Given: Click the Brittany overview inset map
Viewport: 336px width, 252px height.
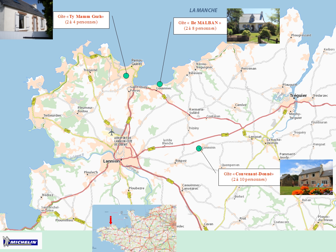Looking at the screenshot, I should pyautogui.click(x=134, y=228).
